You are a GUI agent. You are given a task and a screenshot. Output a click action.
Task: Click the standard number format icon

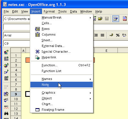tap(124, 35)
